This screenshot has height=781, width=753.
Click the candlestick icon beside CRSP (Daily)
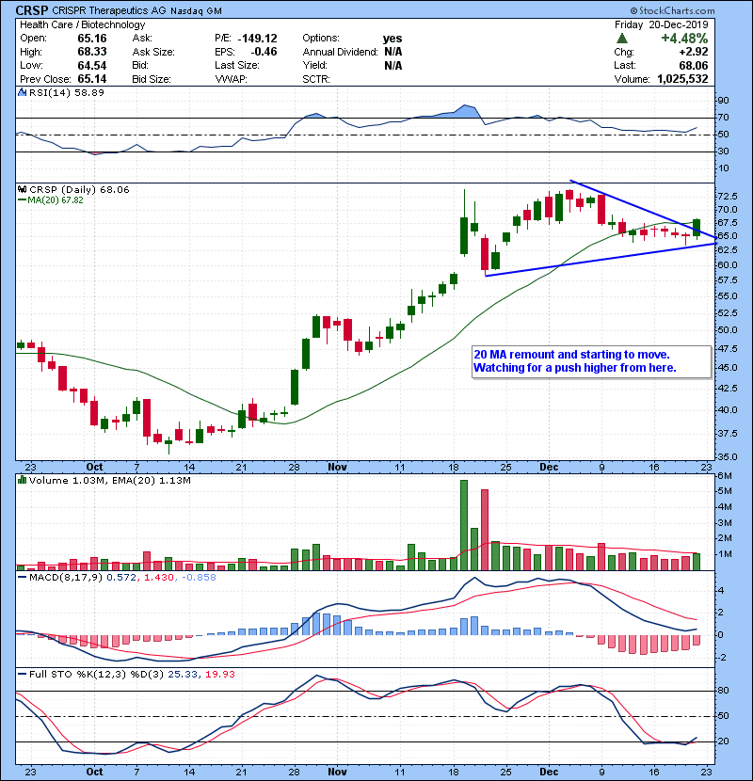(x=22, y=189)
